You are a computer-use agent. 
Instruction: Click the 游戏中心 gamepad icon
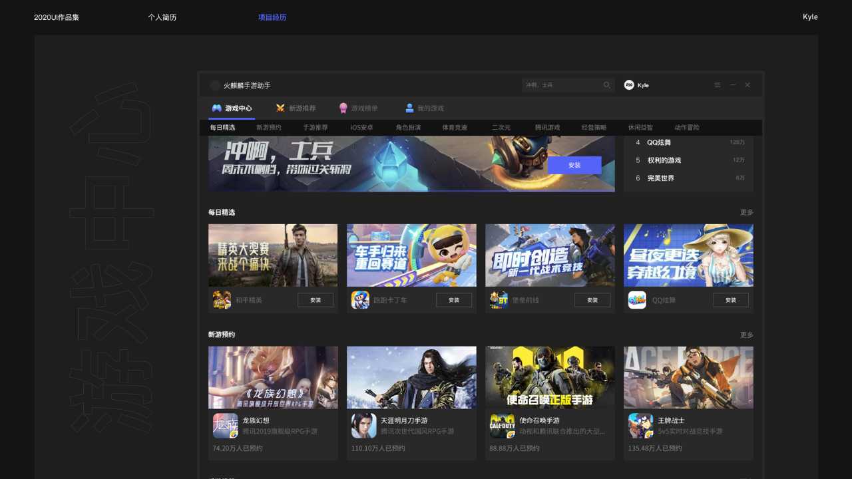pyautogui.click(x=217, y=108)
